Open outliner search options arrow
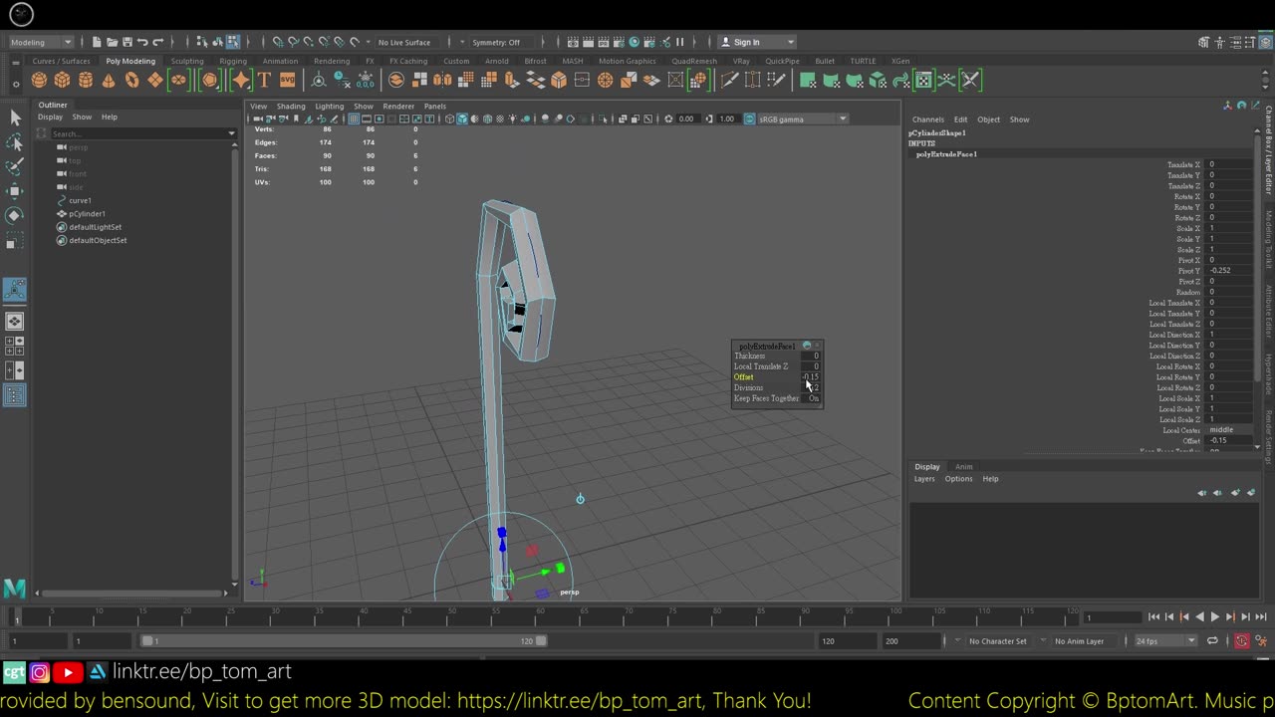The width and height of the screenshot is (1275, 717). pyautogui.click(x=232, y=133)
